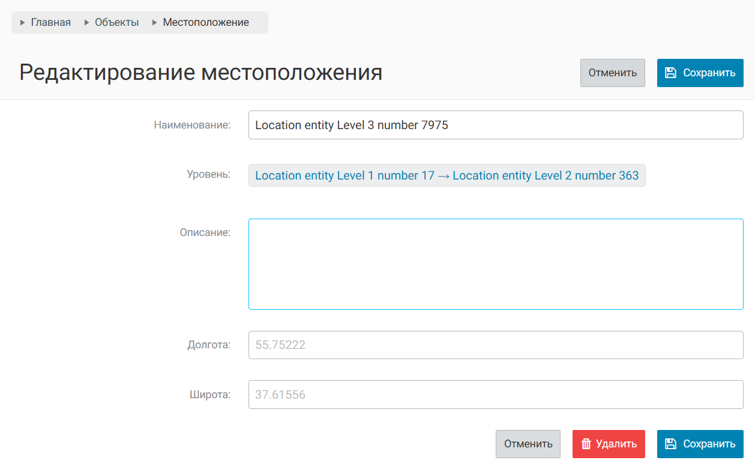Click the triangle arrow before Главная

23,23
